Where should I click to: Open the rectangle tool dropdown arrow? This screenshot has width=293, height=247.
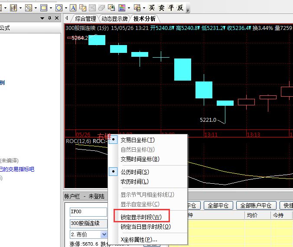click(51, 8)
